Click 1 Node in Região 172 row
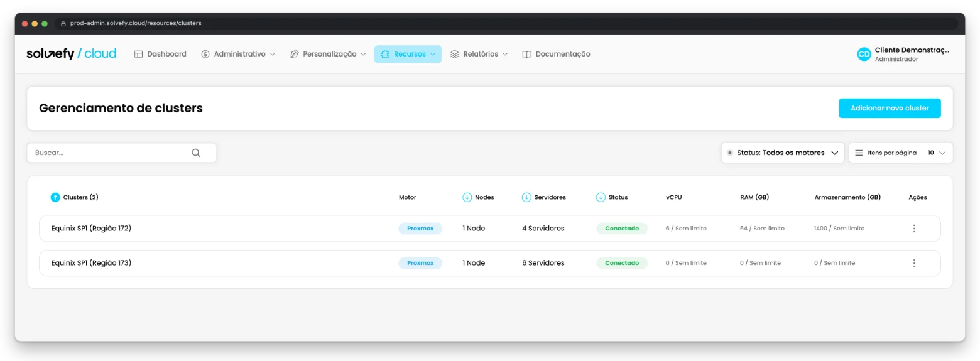Screen dimensions: 980x361 click(474, 229)
